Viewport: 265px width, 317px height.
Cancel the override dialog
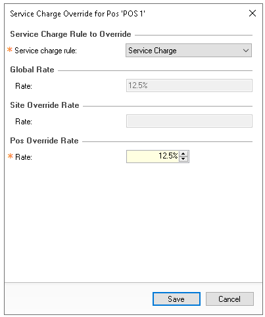click(229, 299)
